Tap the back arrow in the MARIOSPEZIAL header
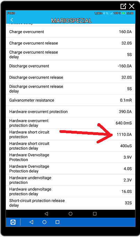The width and height of the screenshot is (140, 237). coord(11,20)
